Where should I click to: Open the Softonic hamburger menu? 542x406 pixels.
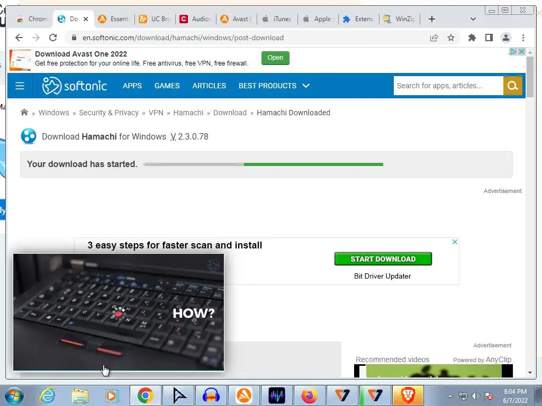point(20,86)
